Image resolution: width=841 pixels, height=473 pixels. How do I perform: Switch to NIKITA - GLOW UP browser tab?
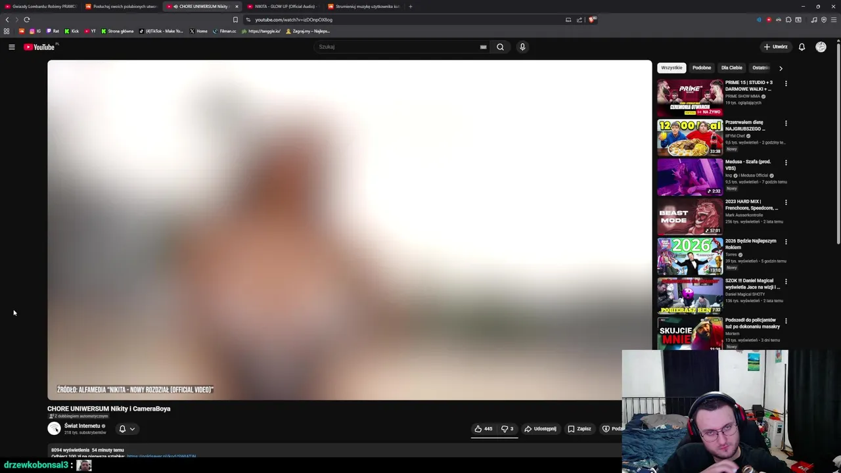284,7
